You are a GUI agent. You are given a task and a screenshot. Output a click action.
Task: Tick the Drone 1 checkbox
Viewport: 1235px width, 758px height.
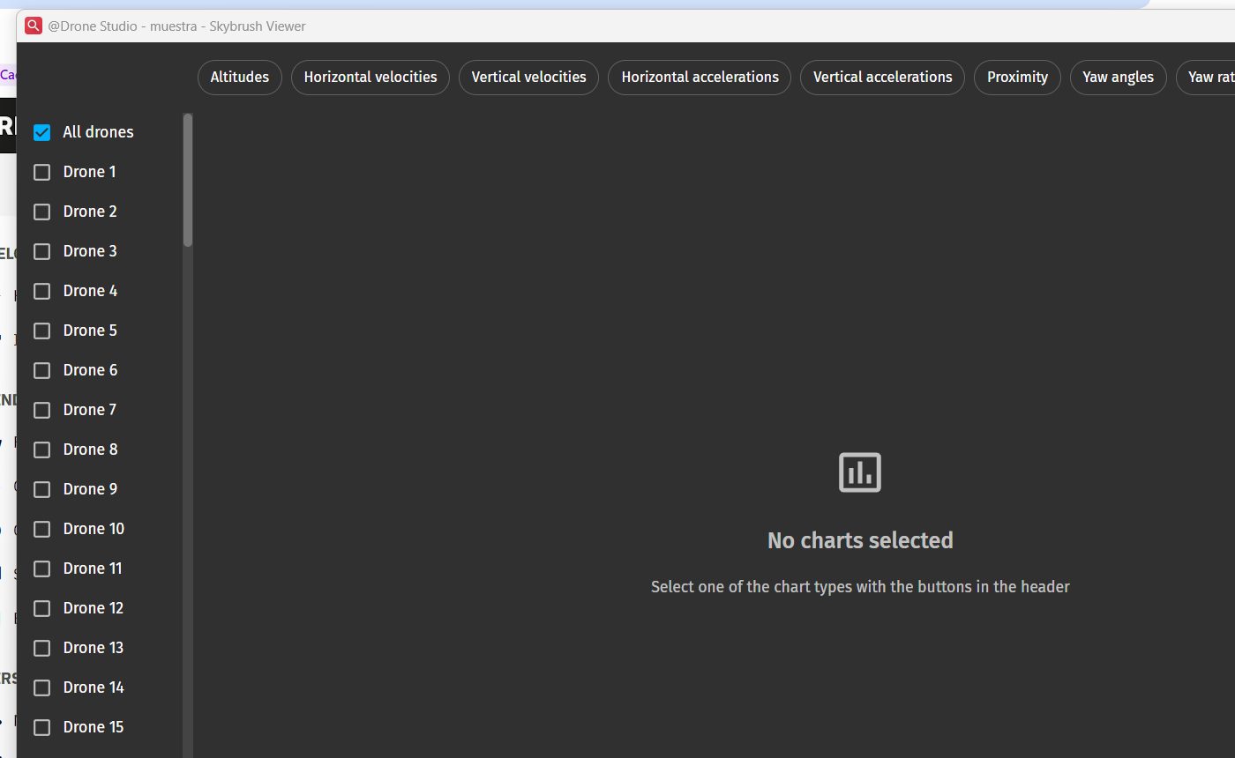coord(41,172)
